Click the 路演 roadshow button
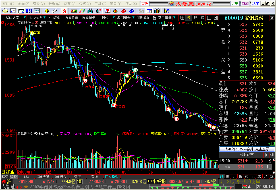The height and width of the screenshot is (190, 276). [x=255, y=3]
